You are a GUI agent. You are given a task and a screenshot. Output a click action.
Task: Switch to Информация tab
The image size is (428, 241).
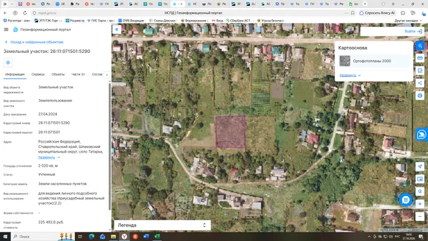pyautogui.click(x=15, y=74)
